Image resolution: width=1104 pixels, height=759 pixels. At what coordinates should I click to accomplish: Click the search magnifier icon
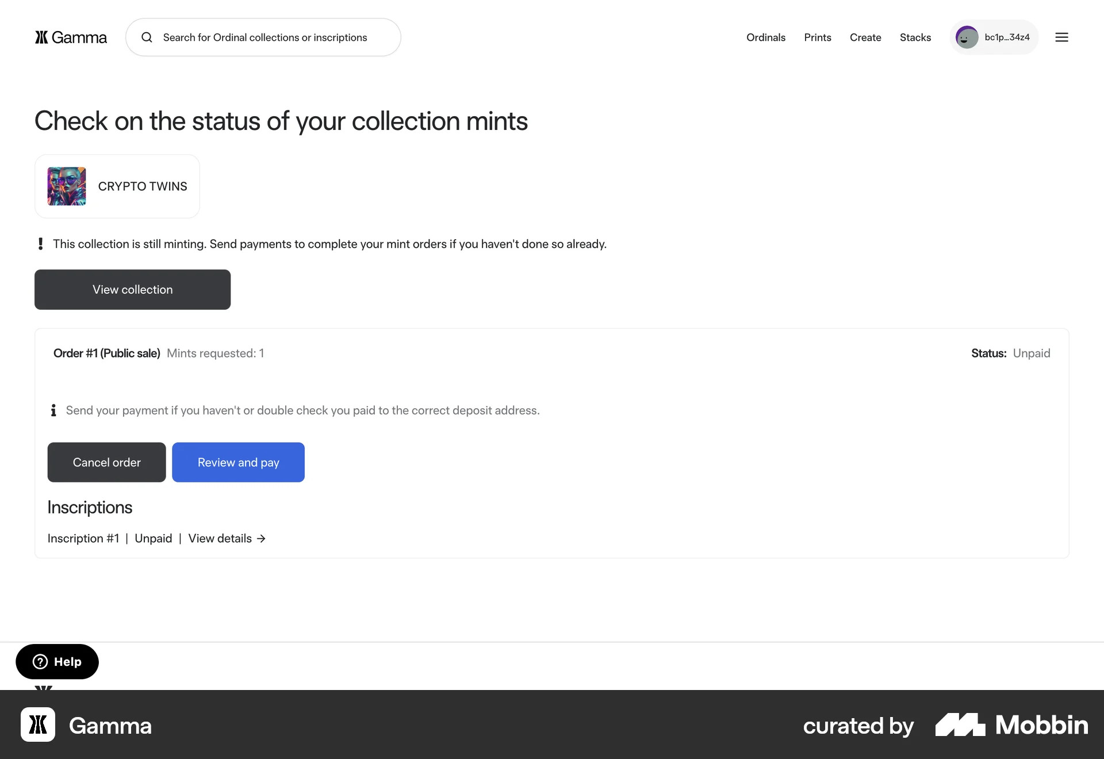click(x=147, y=37)
